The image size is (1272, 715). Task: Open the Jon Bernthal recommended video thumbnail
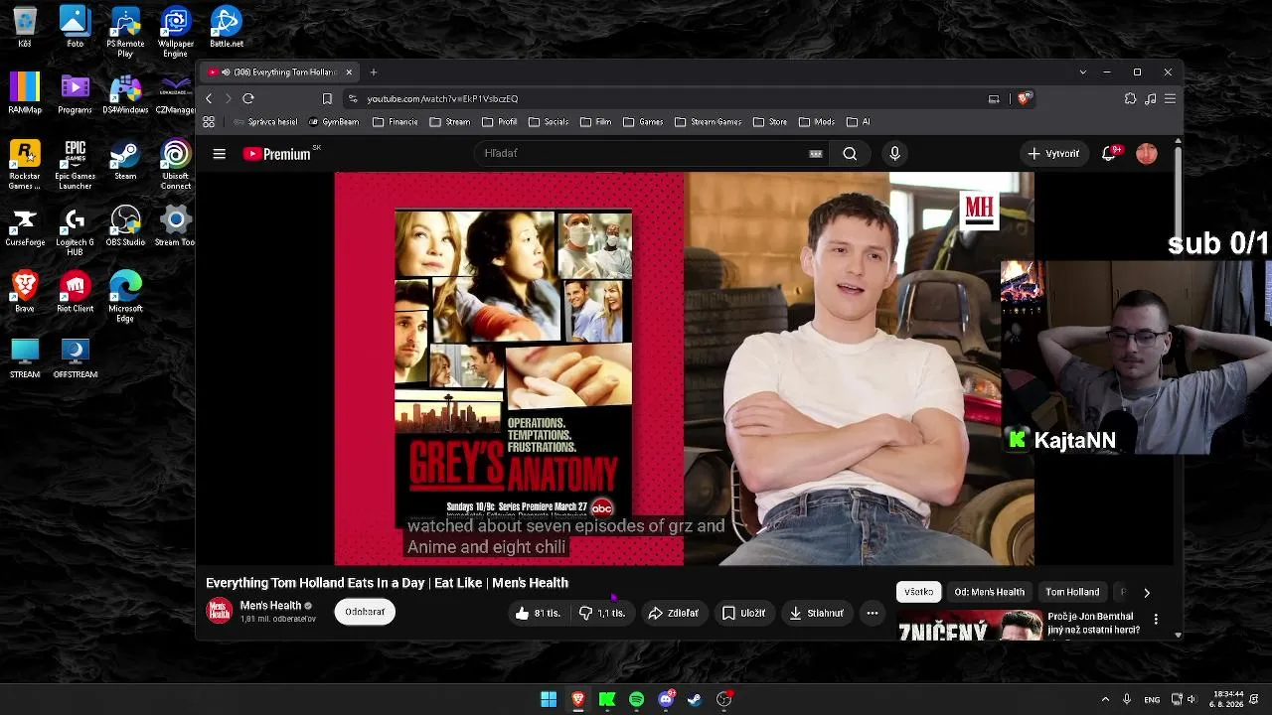(x=971, y=626)
